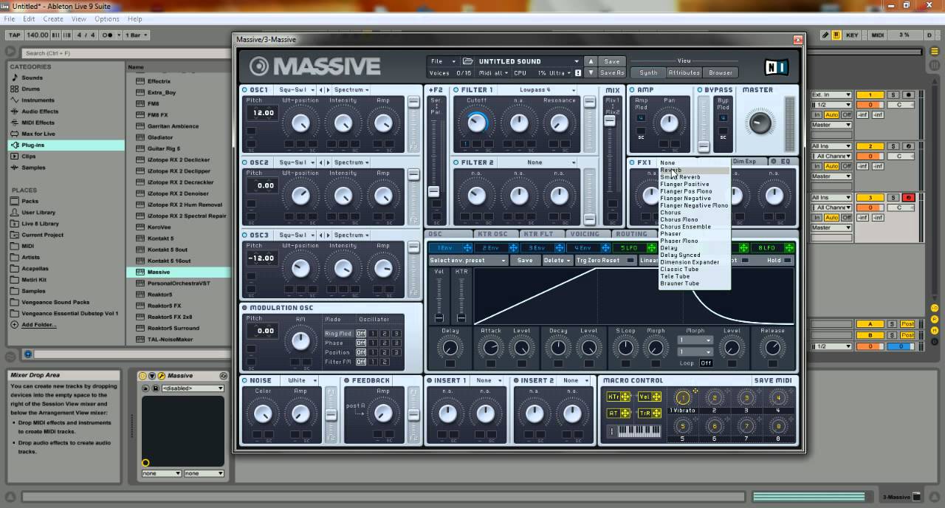
Task: Adjust the Mix1/Mix2 fader
Action: coord(610,121)
